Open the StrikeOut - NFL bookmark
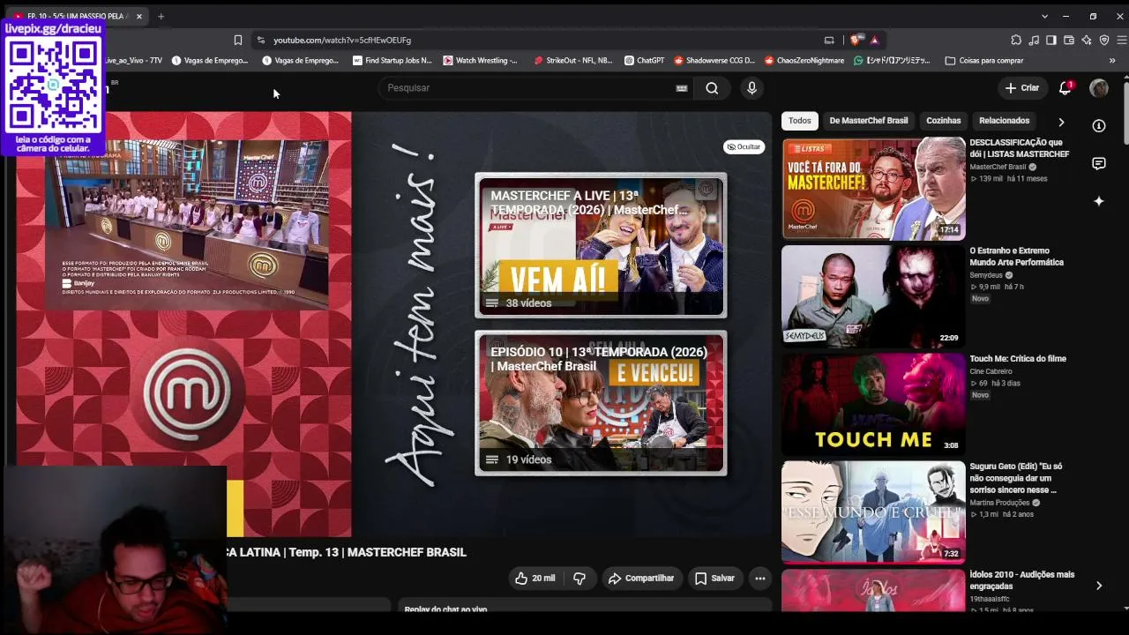 coord(572,61)
